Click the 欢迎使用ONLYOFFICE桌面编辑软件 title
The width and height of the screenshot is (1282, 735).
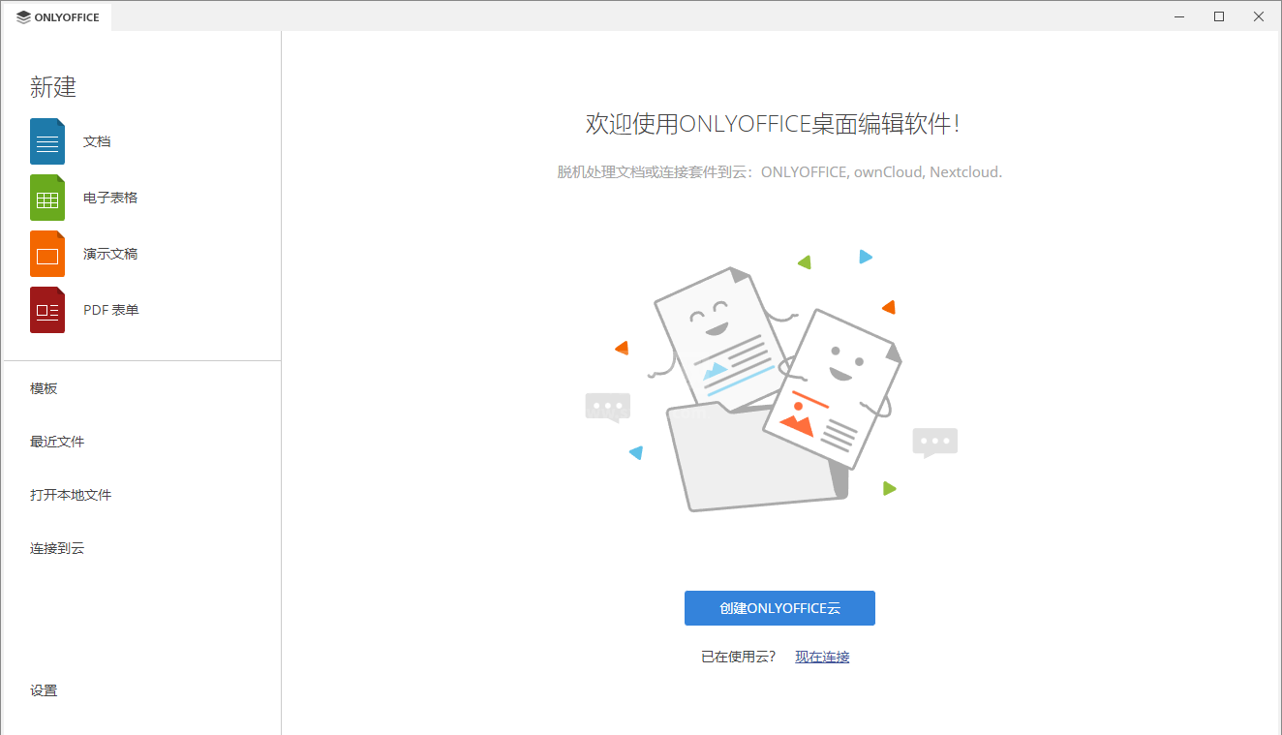pos(773,124)
